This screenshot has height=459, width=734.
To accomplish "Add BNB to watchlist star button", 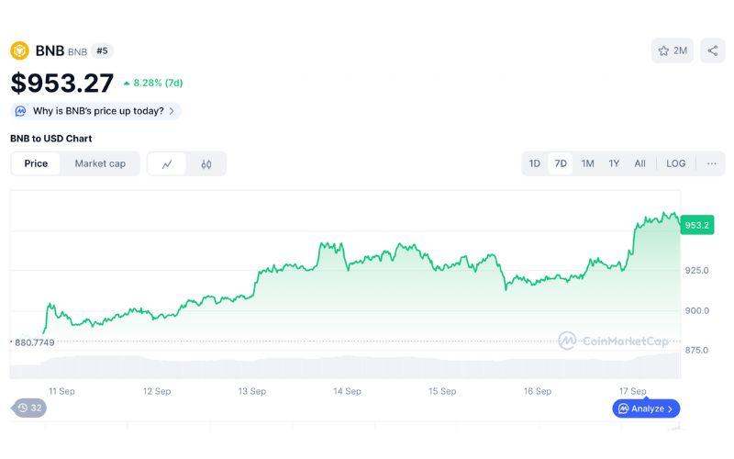I will coord(673,50).
